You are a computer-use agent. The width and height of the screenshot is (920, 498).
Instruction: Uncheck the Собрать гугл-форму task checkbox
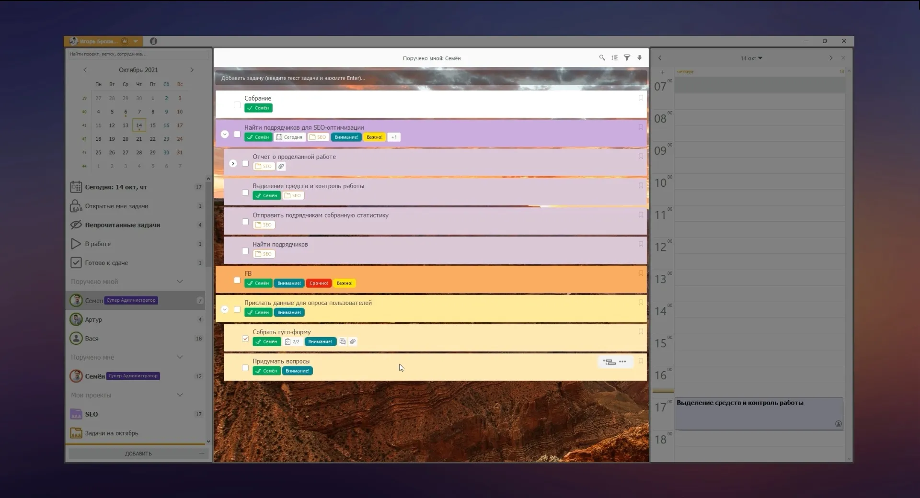245,339
